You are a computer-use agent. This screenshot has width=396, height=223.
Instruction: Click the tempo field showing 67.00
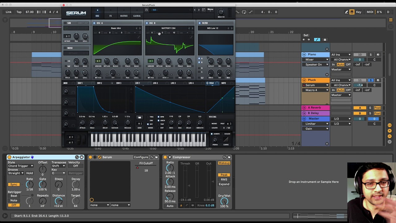pos(29,12)
